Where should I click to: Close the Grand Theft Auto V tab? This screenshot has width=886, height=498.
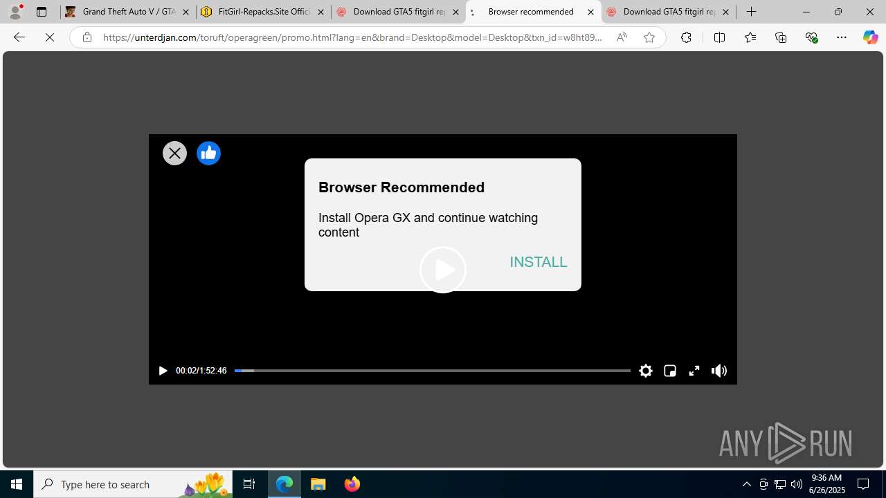pyautogui.click(x=186, y=12)
